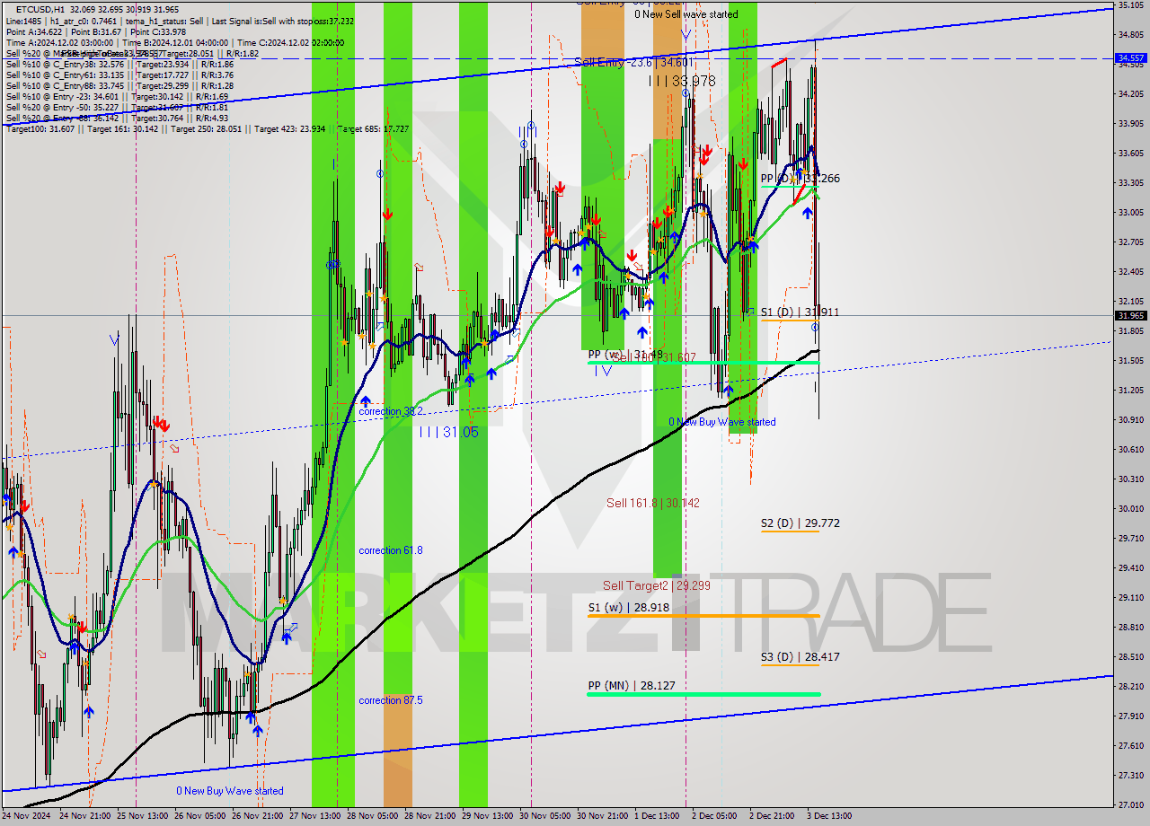Screen dimensions: 1150x826
Task: Click the 30.910 price axis label
Action: 1130,420
